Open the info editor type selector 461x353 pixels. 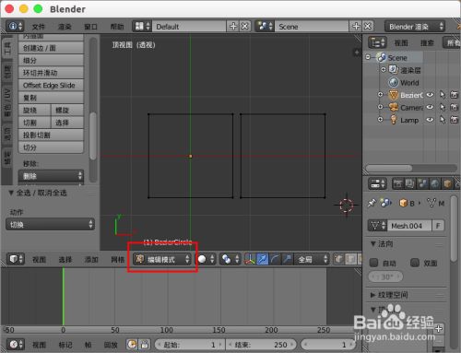click(x=15, y=26)
